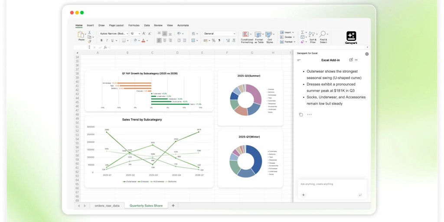Screen dimensions: 444x222
Task: Increase font size with larger A icon
Action: click(x=144, y=33)
